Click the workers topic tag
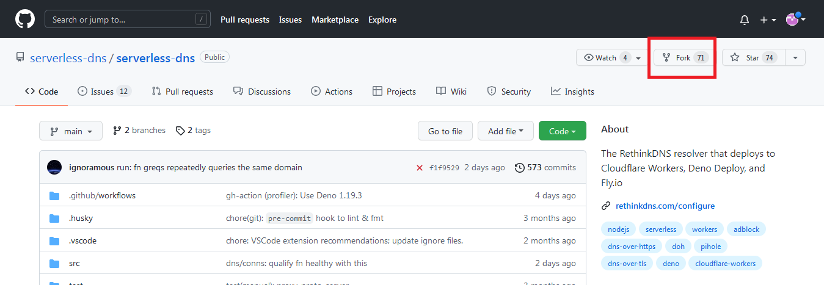Screen dimensions: 824x285 [705, 229]
